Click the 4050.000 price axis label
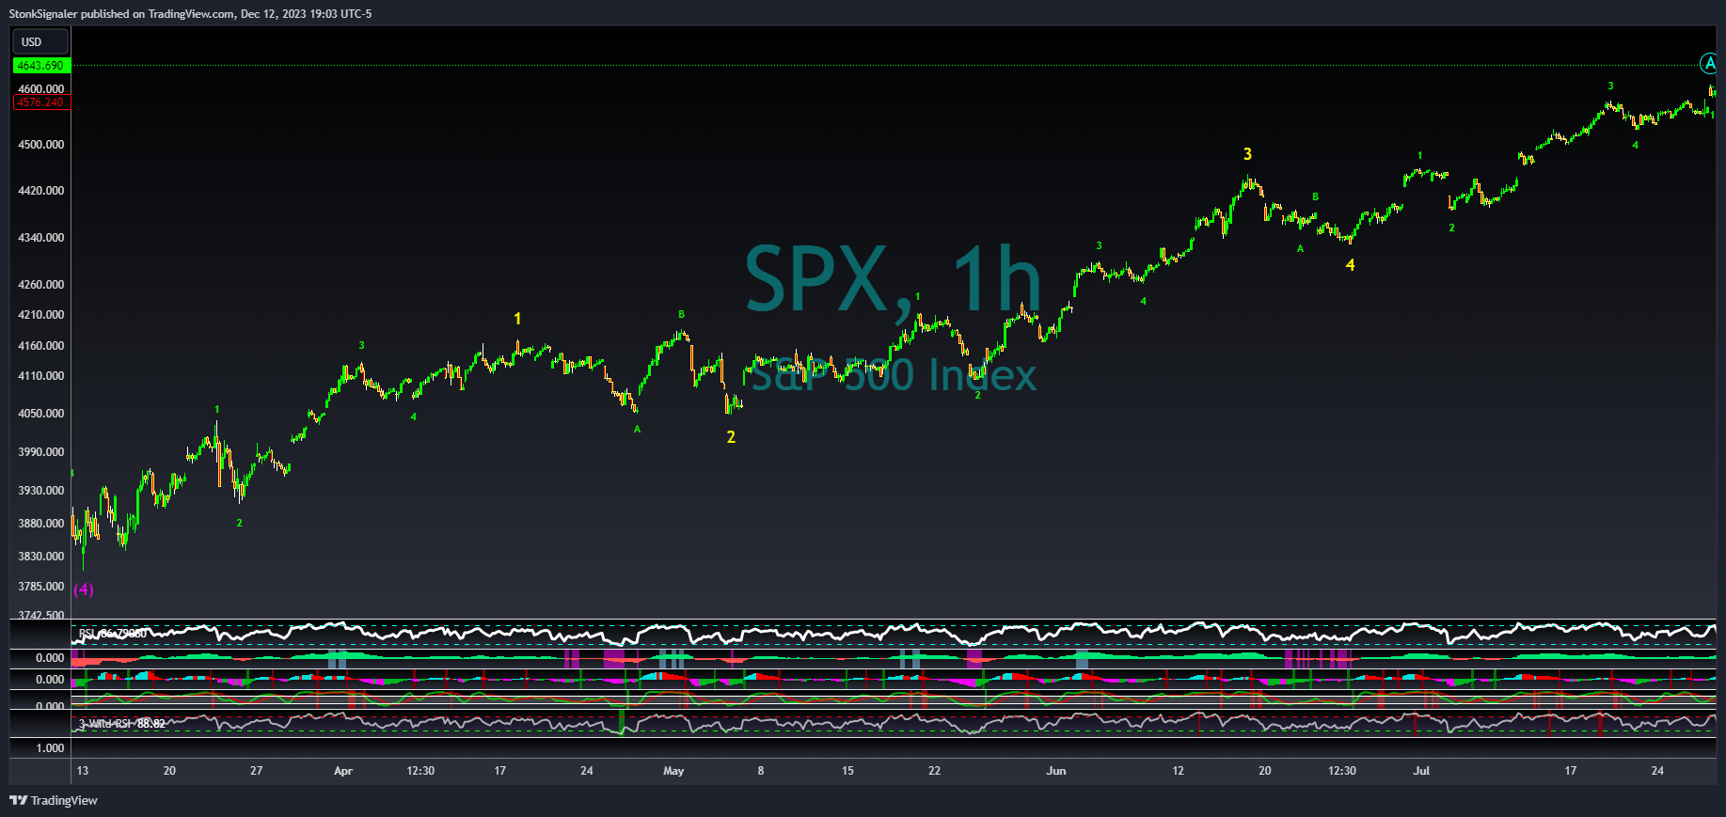Viewport: 1726px width, 817px height. (x=41, y=414)
